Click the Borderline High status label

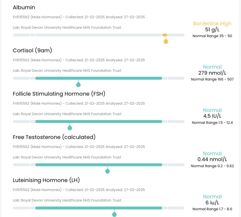[x=212, y=24]
